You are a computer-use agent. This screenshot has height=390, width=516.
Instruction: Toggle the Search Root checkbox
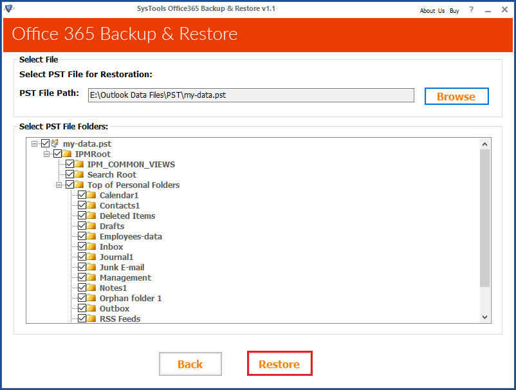pyautogui.click(x=70, y=174)
